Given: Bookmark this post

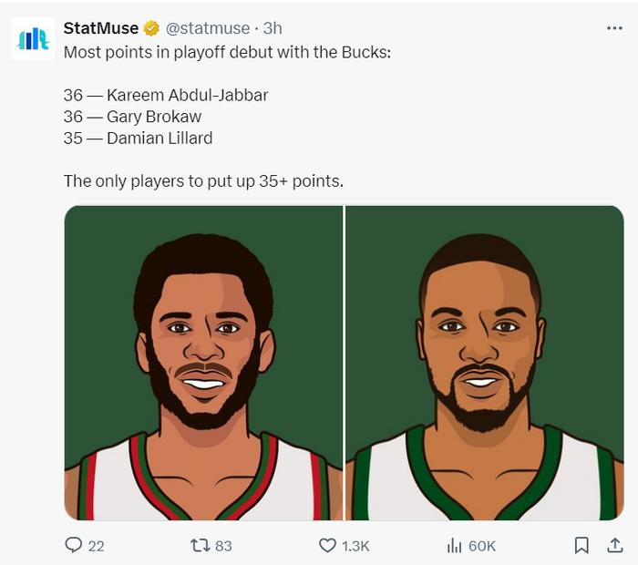Looking at the screenshot, I should click(x=581, y=545).
